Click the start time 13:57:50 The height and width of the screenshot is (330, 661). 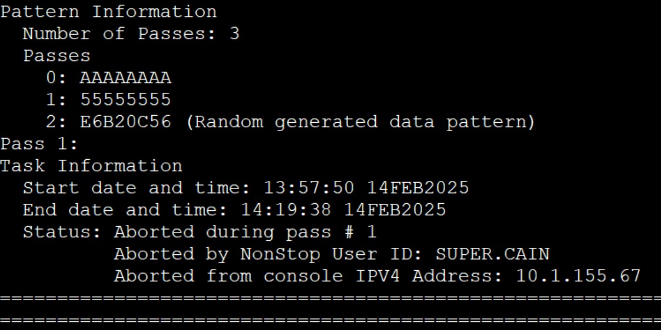pos(309,188)
